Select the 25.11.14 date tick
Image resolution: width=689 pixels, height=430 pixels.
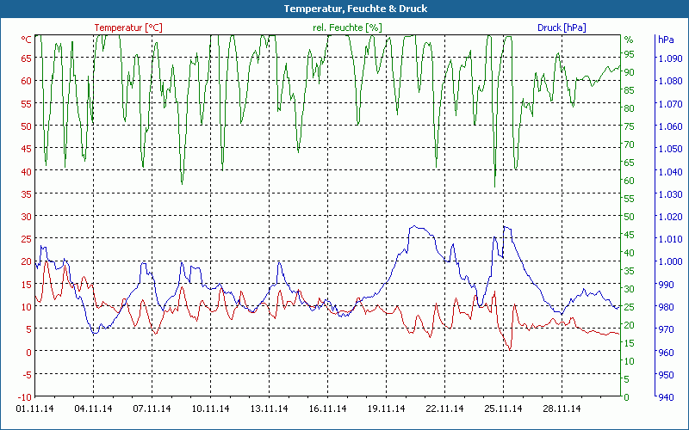pos(504,409)
